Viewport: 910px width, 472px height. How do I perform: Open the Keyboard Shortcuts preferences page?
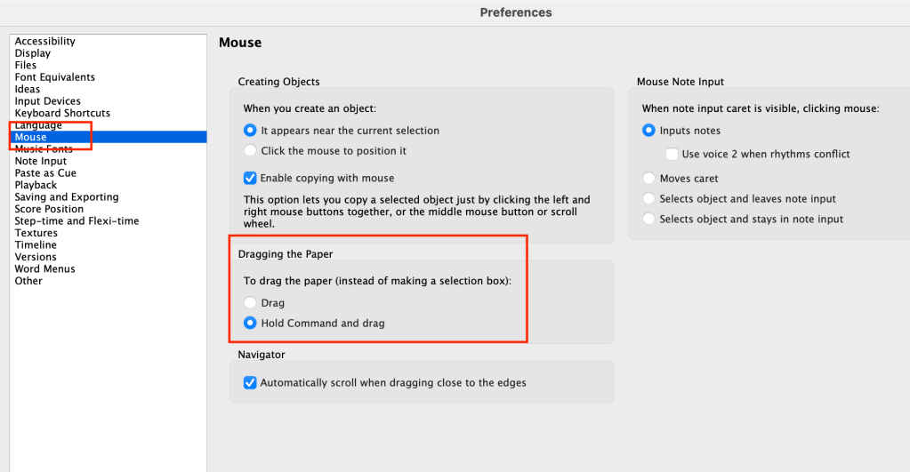[62, 114]
